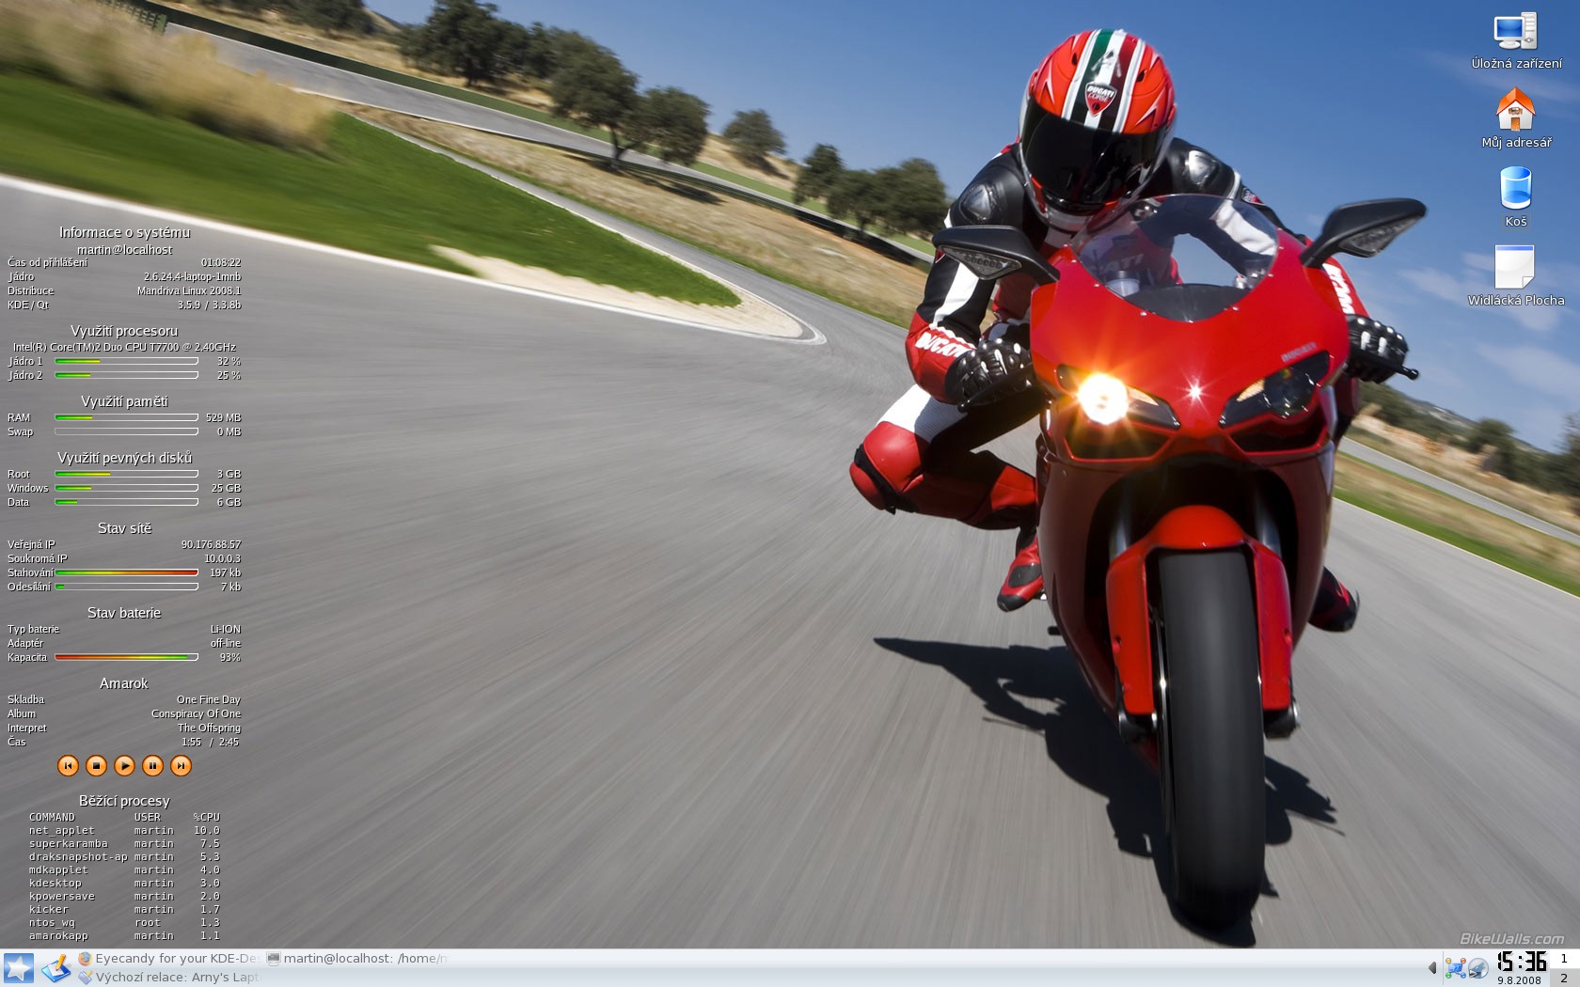Switch to martin@localhost terminal taskbar entry
The height and width of the screenshot is (987, 1580).
pyautogui.click(x=356, y=959)
